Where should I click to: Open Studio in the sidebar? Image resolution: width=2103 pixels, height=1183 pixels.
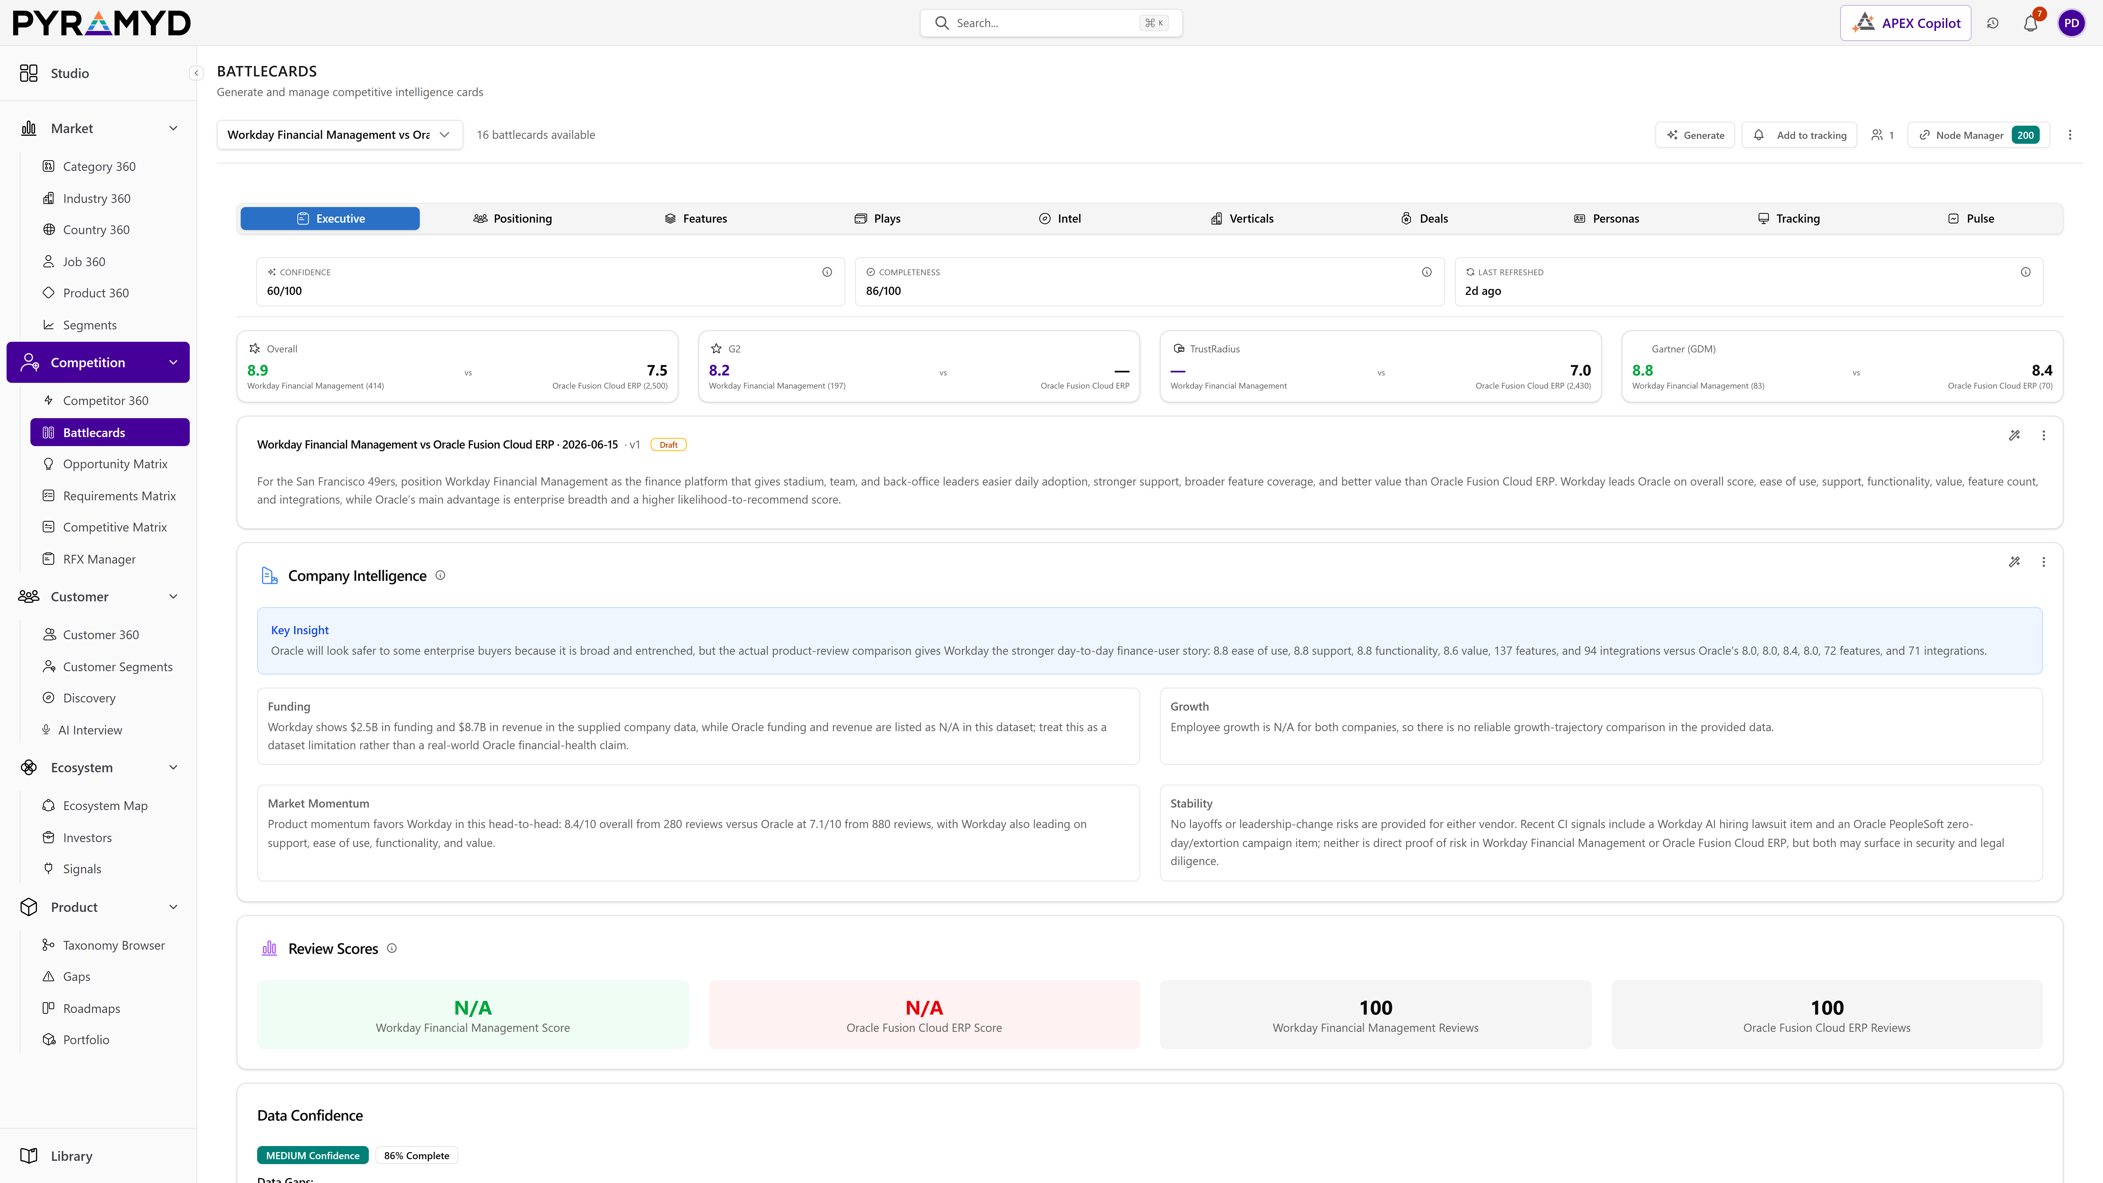click(x=98, y=73)
